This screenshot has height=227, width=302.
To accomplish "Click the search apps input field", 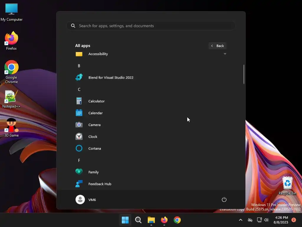I will (x=151, y=26).
